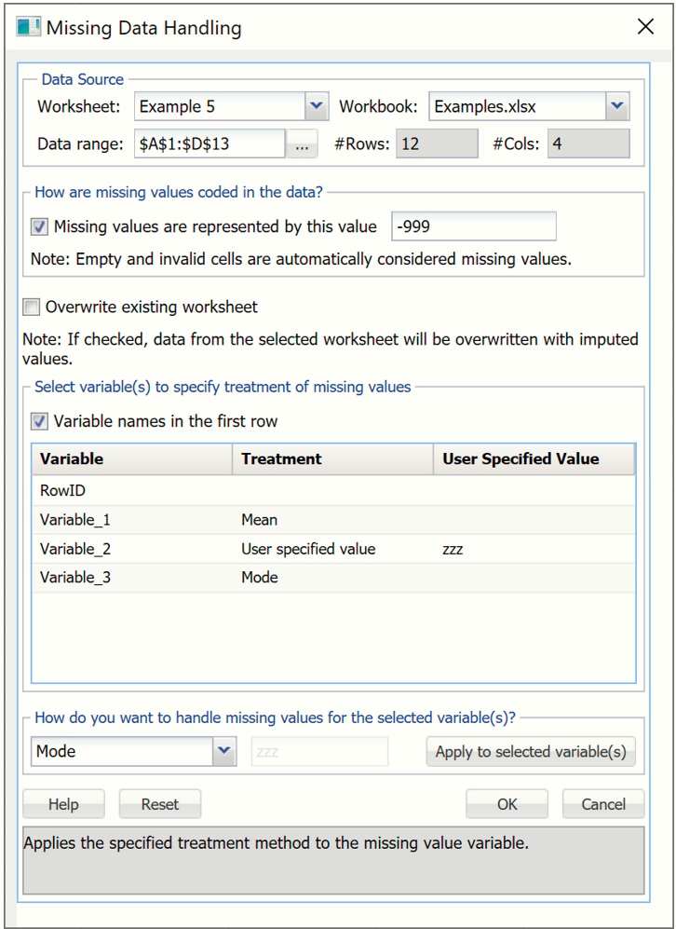Open the treatment method Mode dropdown
This screenshot has width=676, height=929.
(223, 751)
